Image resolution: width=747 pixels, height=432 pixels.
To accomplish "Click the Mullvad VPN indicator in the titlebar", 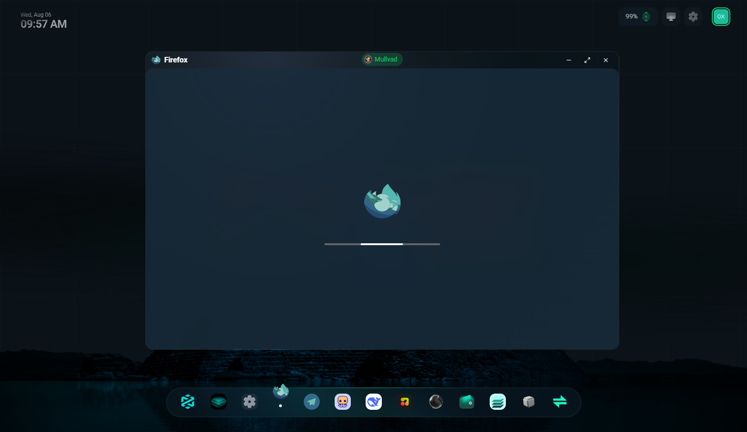I will tap(382, 59).
